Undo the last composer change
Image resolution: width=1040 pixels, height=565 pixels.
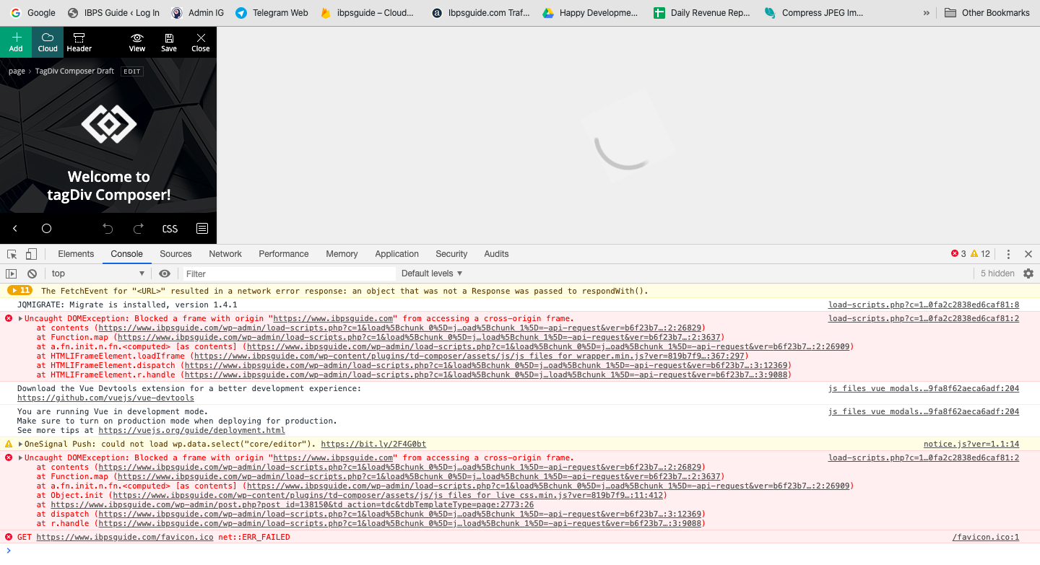tap(108, 229)
